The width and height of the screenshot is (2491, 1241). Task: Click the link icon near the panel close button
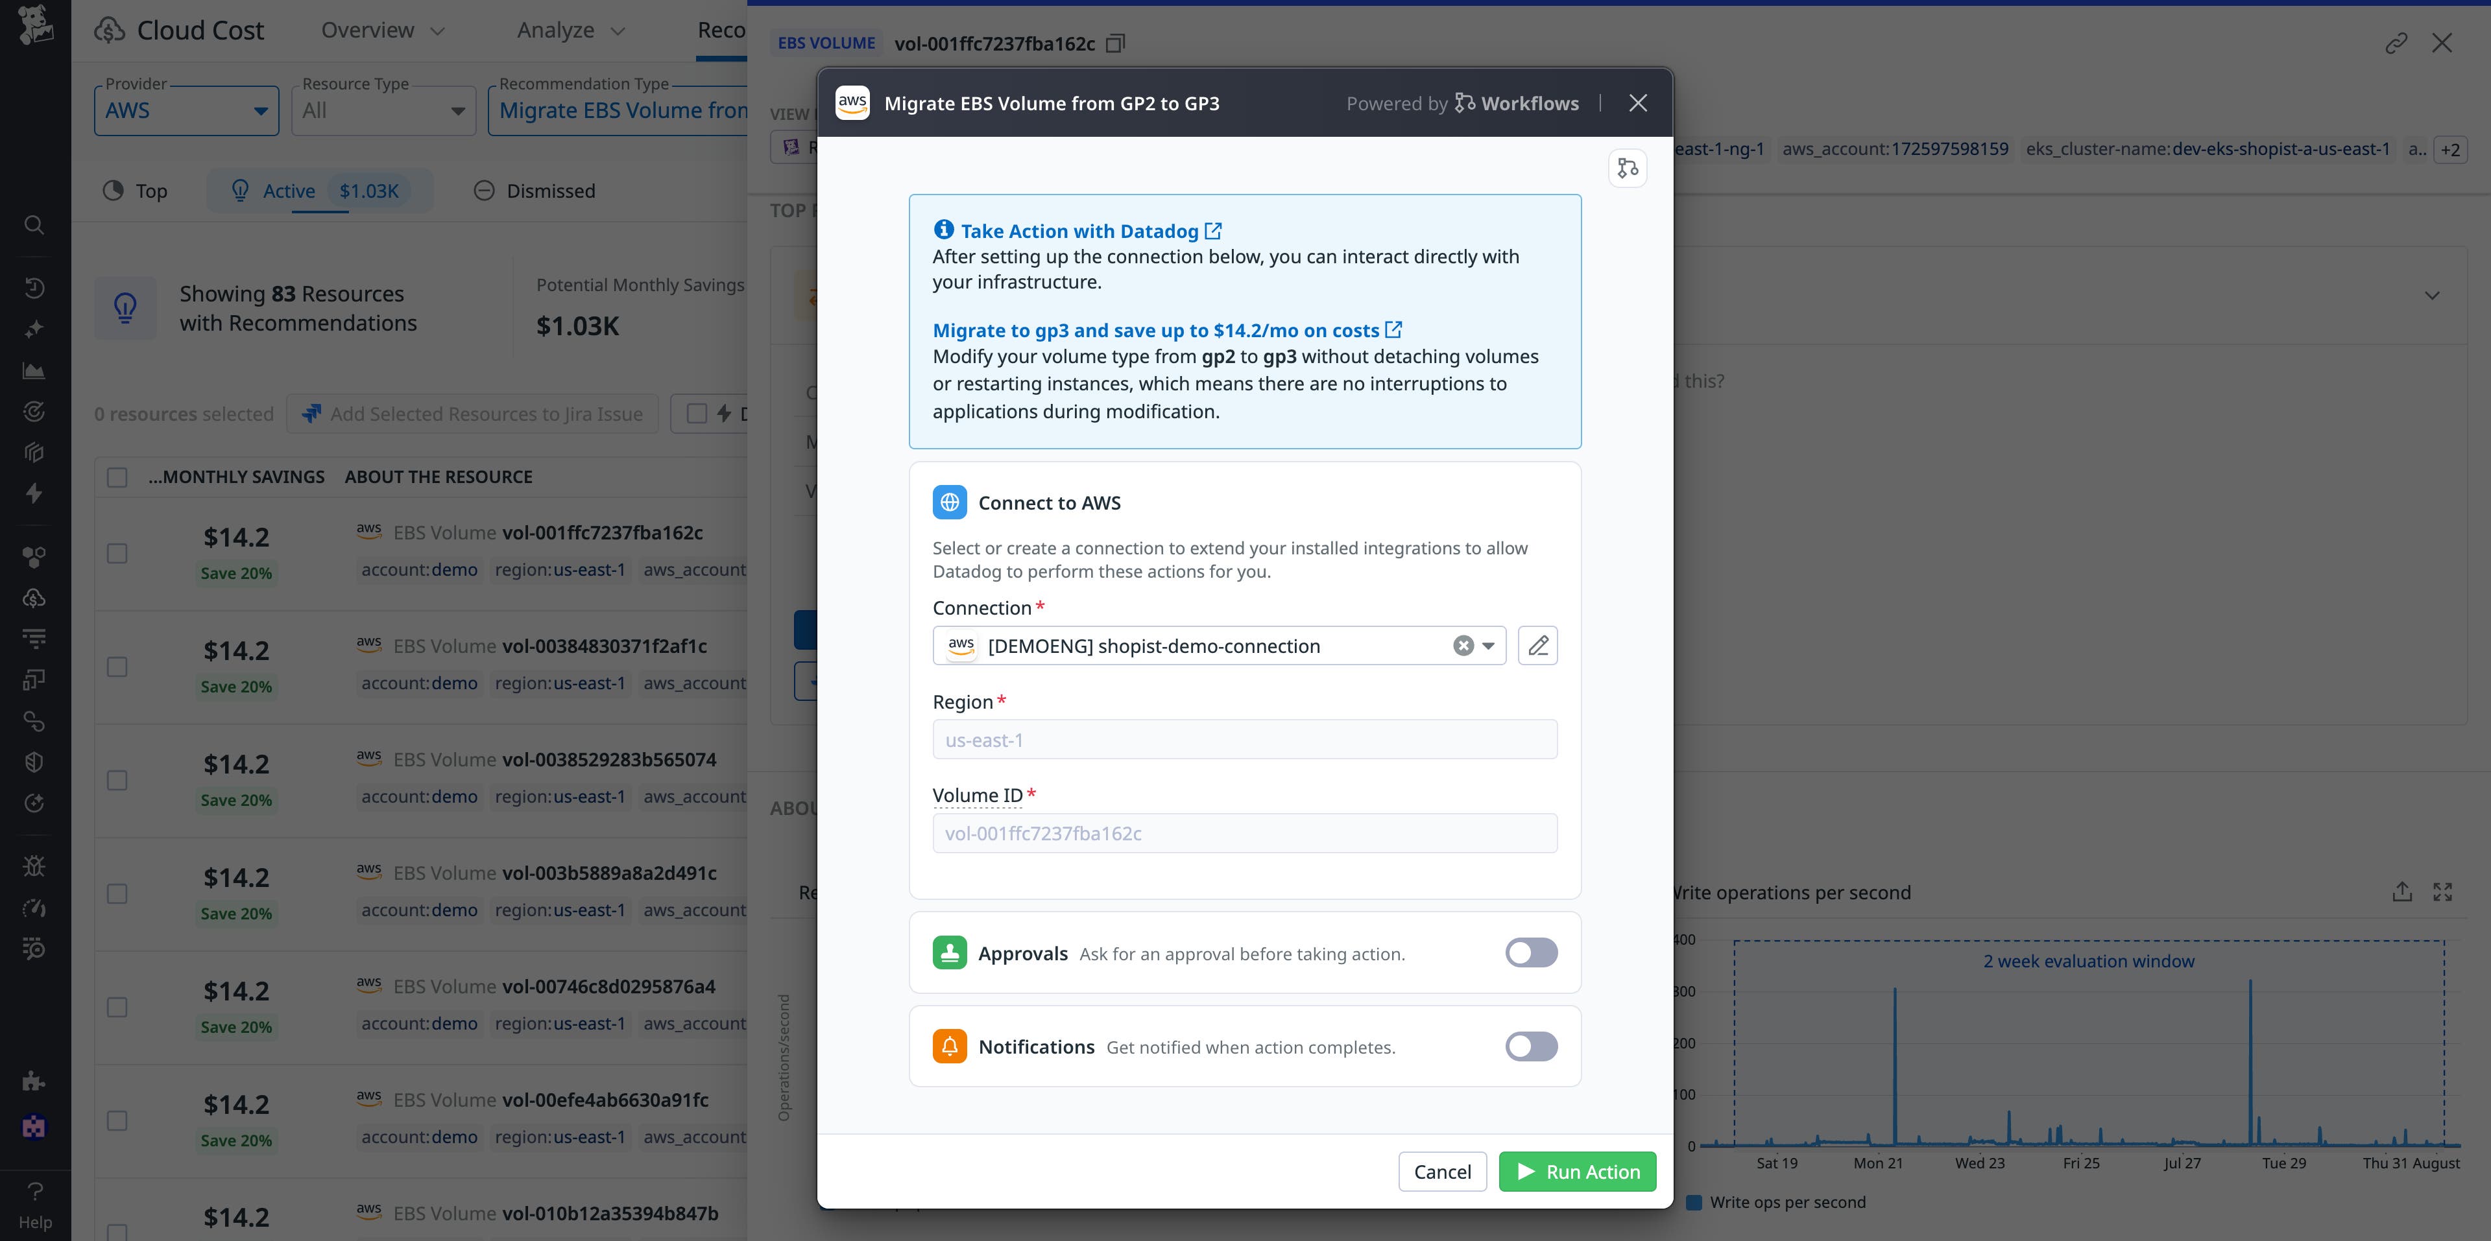tap(2397, 43)
